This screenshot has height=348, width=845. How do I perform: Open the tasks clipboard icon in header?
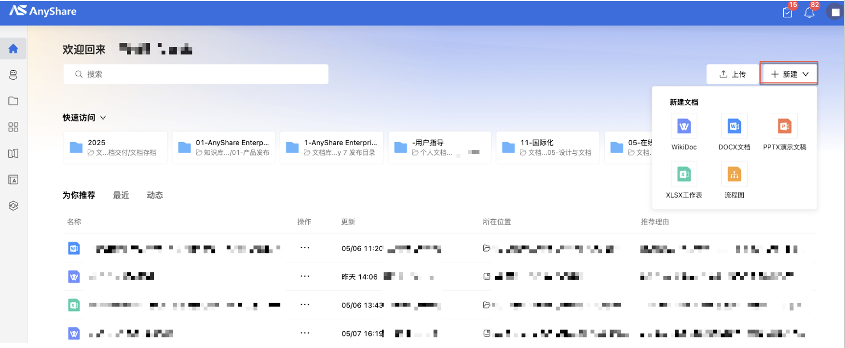click(x=788, y=13)
